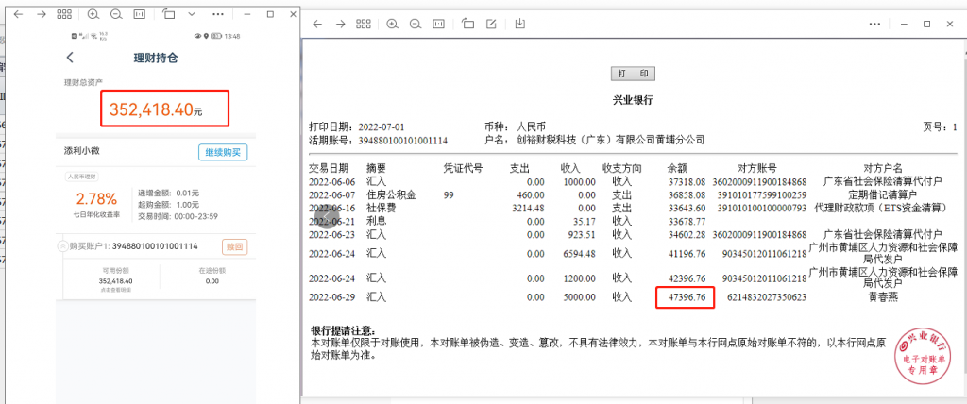The image size is (967, 404).
Task: Click the 2.78% yield figure
Action: [96, 198]
